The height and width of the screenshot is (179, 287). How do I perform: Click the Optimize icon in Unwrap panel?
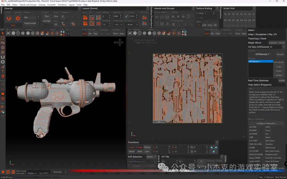click(18, 18)
